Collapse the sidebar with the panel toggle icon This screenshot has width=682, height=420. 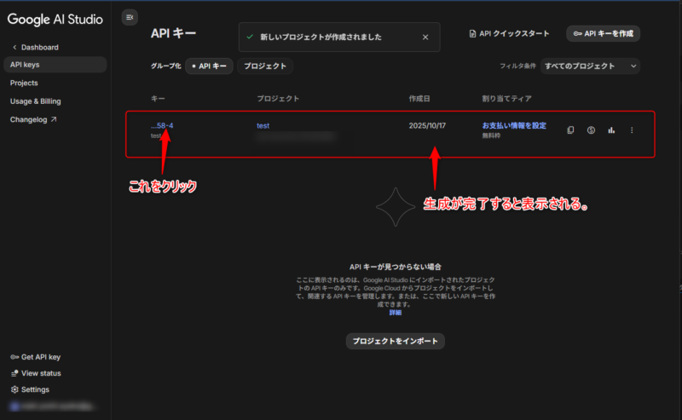click(x=130, y=17)
